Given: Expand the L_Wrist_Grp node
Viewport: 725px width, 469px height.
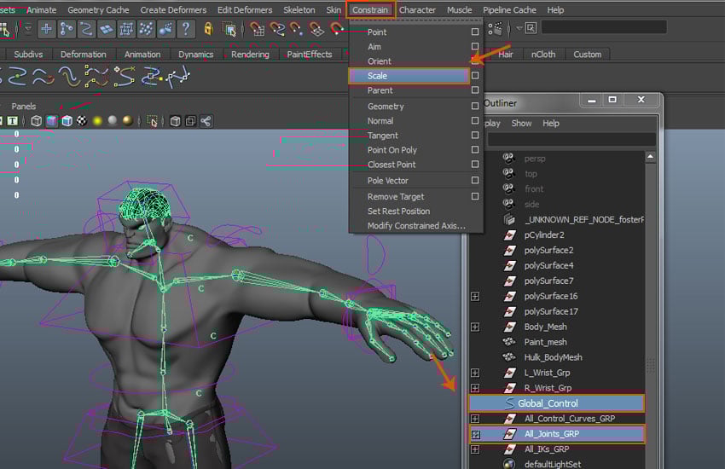Looking at the screenshot, I should pos(475,373).
